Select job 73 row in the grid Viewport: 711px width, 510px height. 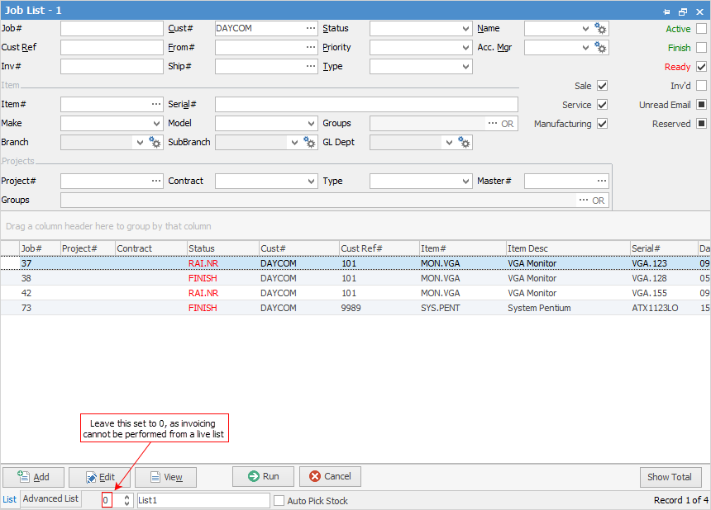coord(248,308)
